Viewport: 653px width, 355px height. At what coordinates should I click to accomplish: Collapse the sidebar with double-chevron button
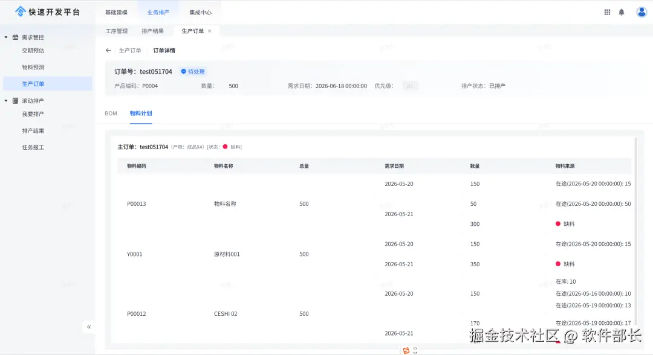(89, 327)
